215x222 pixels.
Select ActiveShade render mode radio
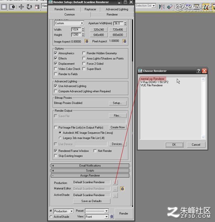(x=51, y=217)
